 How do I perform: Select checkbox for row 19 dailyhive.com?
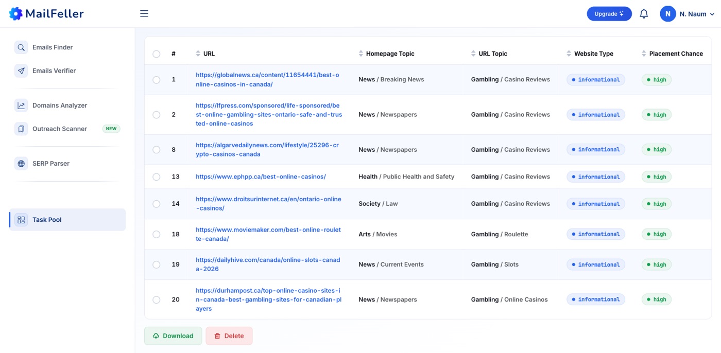pos(157,264)
